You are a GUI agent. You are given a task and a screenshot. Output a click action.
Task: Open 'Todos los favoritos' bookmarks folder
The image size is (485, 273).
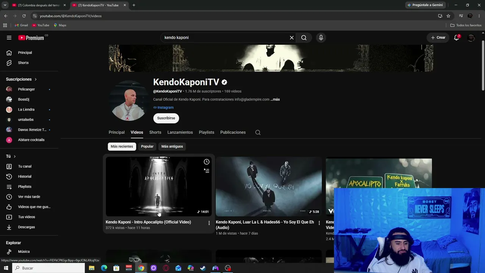466,25
